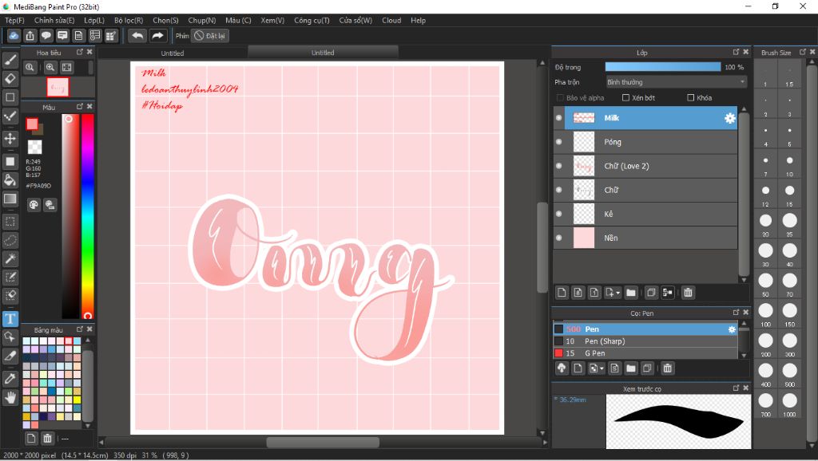This screenshot has width=818, height=461.
Task: Select the Lasso tool
Action: (x=10, y=241)
